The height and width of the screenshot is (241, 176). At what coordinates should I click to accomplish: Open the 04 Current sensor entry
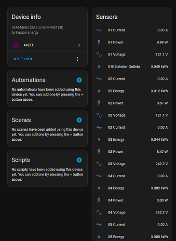132,176
